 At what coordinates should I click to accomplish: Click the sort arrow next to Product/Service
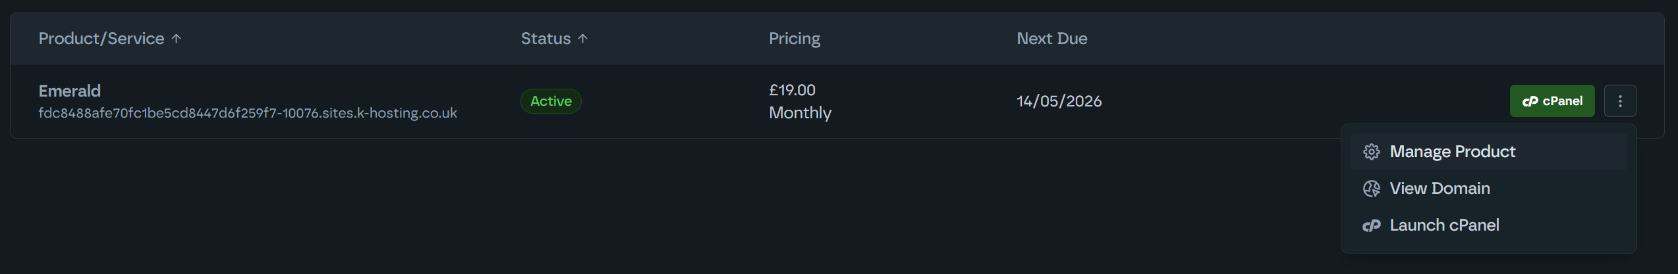(176, 39)
